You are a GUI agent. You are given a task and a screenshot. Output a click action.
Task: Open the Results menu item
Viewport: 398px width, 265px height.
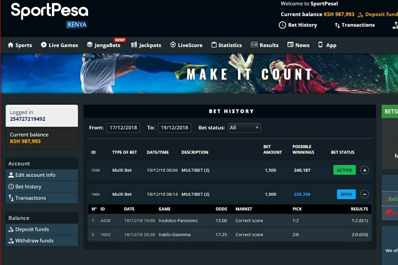pos(265,45)
